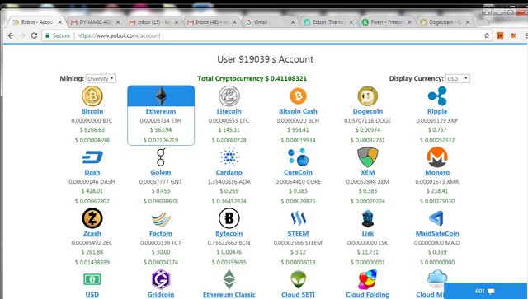Click the green USD bill icon

(x=92, y=279)
